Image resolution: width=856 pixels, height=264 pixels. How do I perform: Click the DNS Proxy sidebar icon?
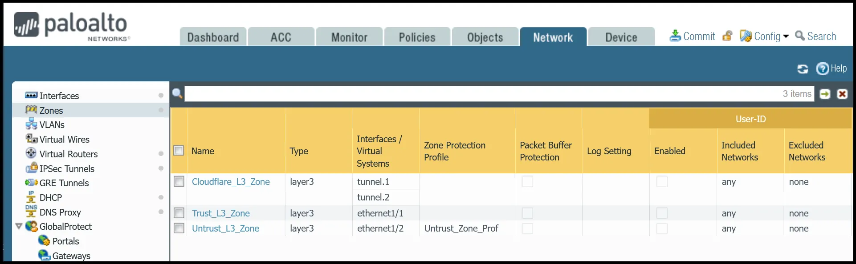click(29, 212)
